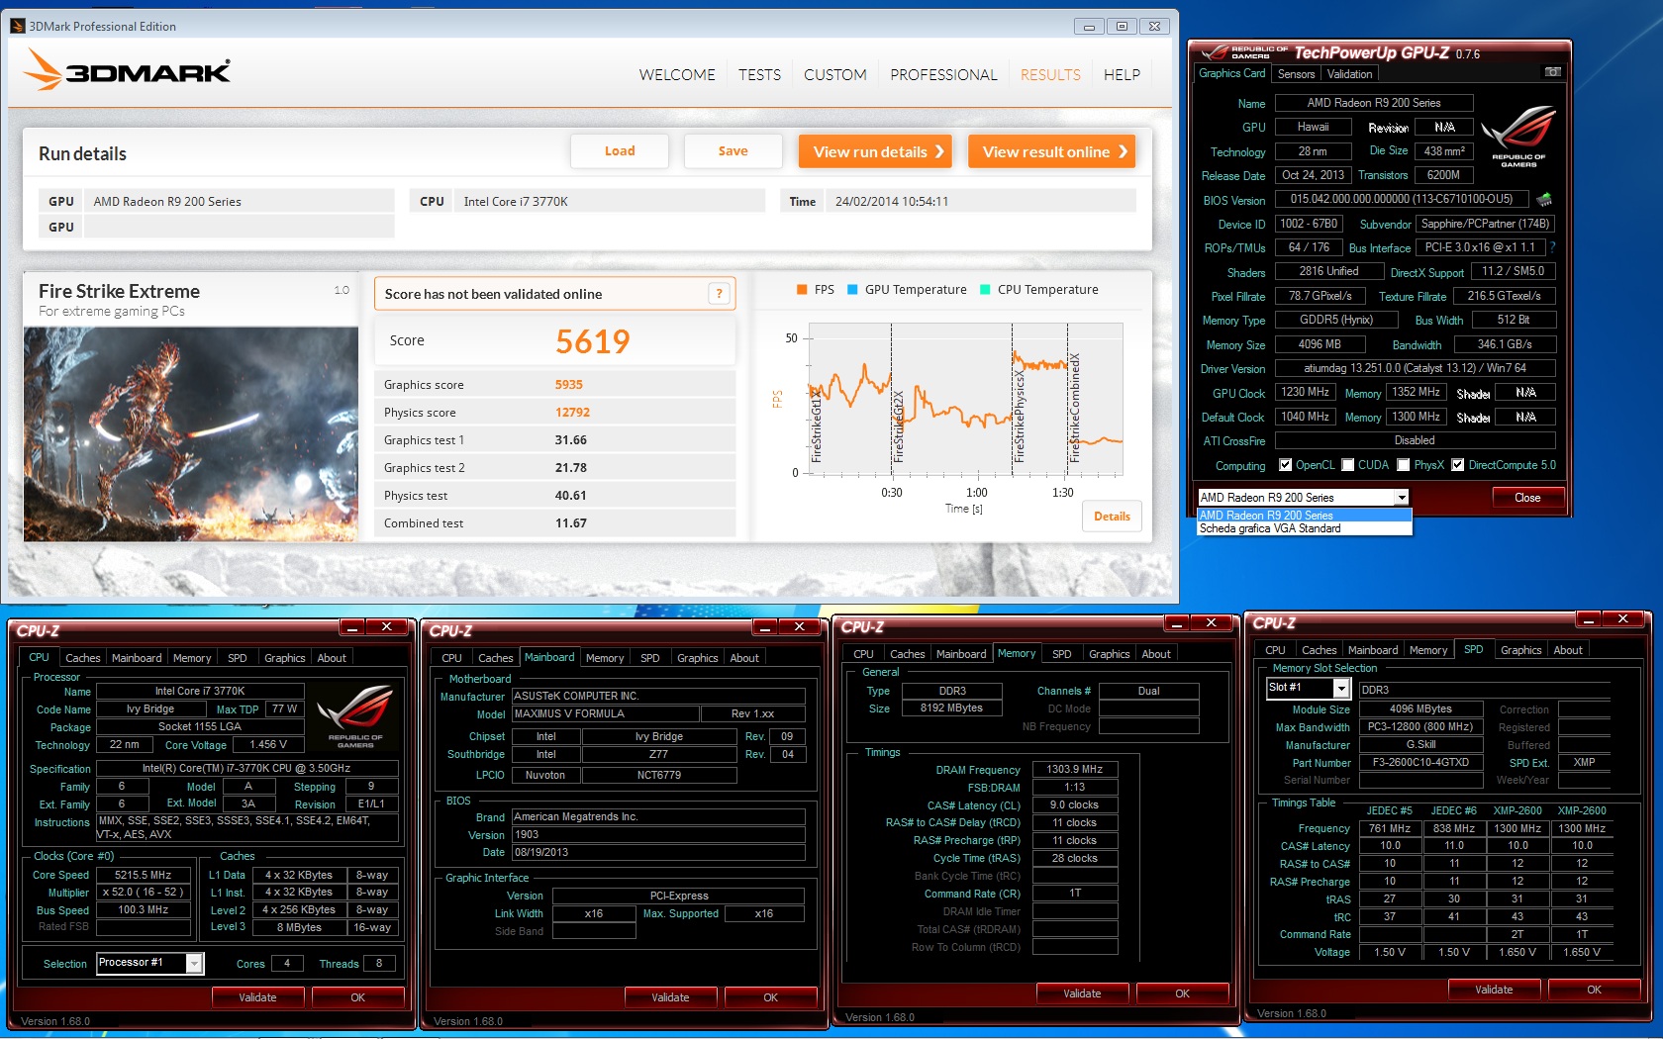Toggle the PhysX checkbox in GPU-Z
This screenshot has width=1663, height=1039.
tap(1403, 465)
